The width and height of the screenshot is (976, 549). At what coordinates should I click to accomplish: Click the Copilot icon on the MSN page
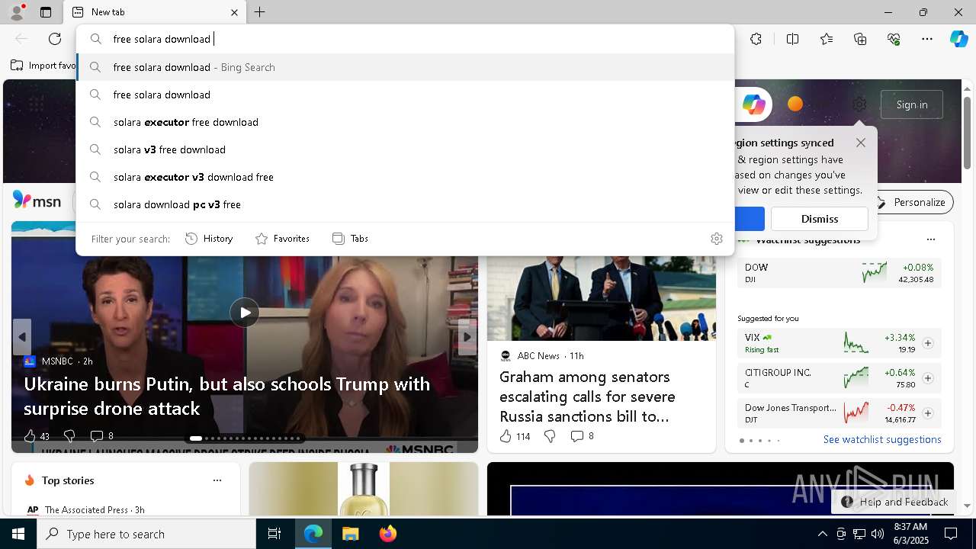(753, 104)
